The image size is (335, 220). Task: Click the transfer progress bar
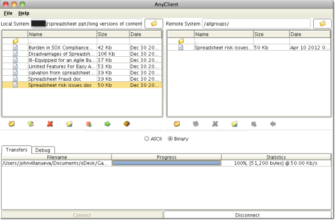[x=166, y=163]
